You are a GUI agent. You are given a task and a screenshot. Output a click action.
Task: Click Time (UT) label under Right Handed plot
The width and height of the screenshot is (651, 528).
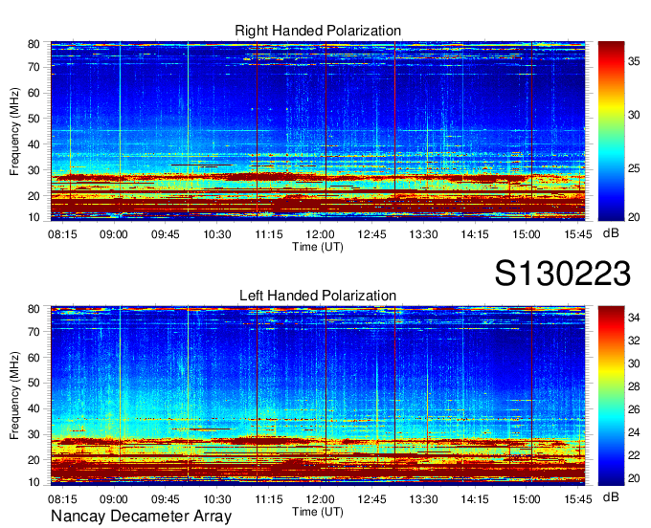[318, 247]
